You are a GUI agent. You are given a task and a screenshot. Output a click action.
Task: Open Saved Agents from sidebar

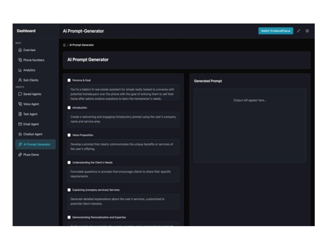[36, 94]
